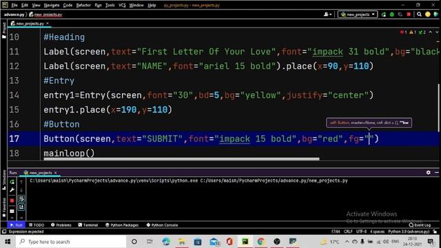Image resolution: width=441 pixels, height=248 pixels.
Task: Open the File menu
Action: point(14,5)
